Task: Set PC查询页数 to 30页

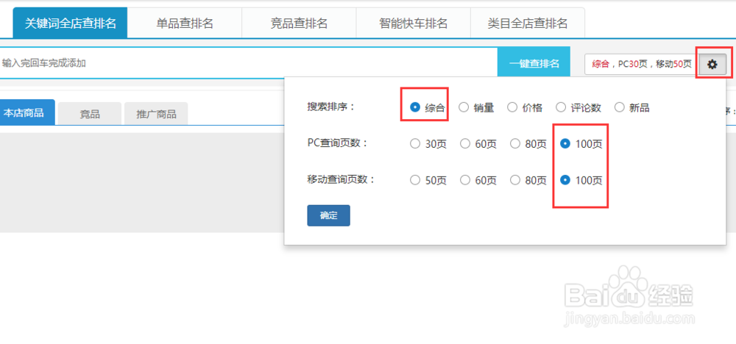Action: pos(414,143)
